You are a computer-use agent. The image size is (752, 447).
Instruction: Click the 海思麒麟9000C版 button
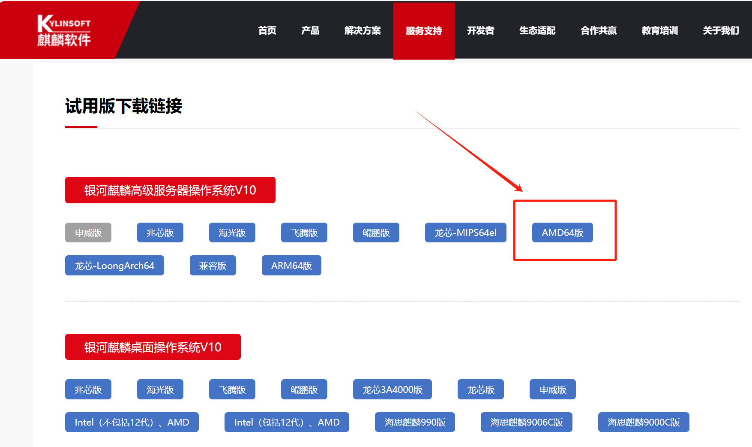tap(644, 422)
